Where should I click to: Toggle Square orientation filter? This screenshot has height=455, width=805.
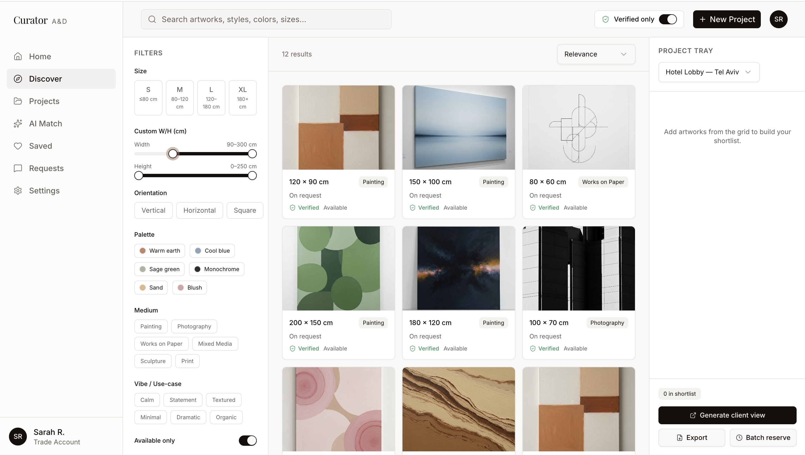(245, 210)
